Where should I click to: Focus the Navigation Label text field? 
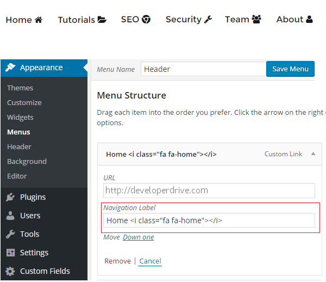pyautogui.click(x=209, y=220)
